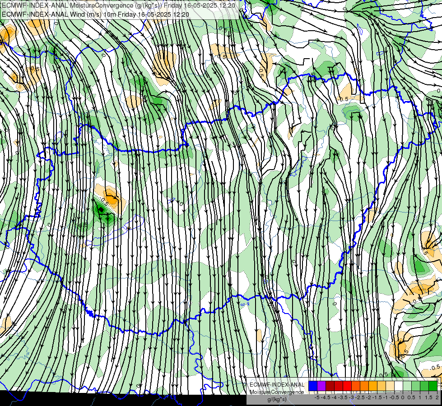Click the legend value '-4.5'
This screenshot has width=442, height=406.
(326, 397)
